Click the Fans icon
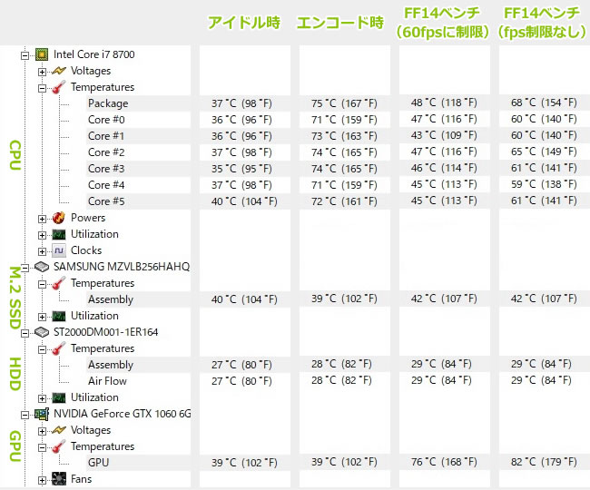The image size is (590, 490). 59,479
